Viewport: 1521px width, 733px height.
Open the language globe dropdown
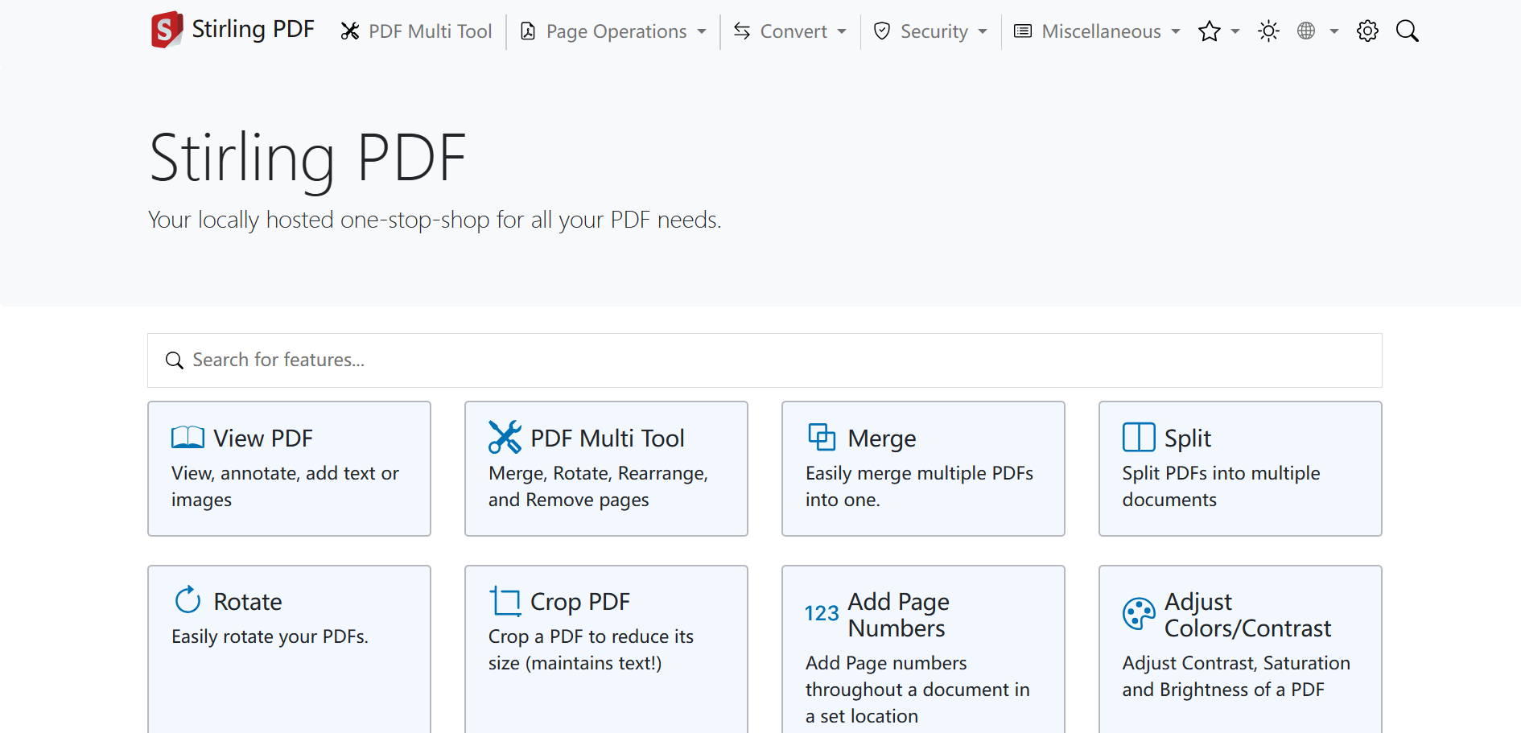pyautogui.click(x=1317, y=31)
